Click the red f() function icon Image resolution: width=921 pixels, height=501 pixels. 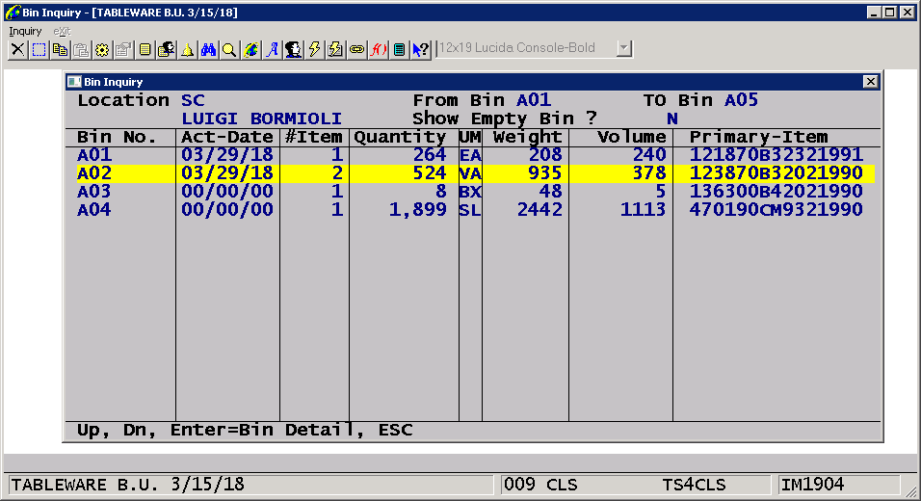378,49
